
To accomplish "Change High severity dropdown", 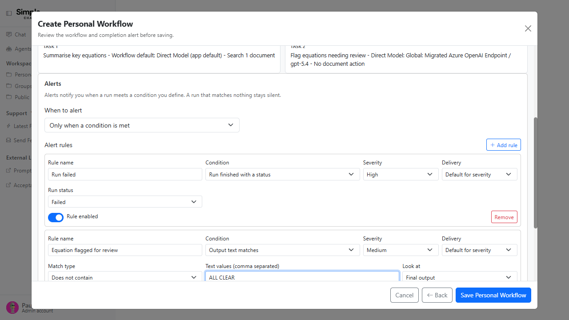I will pyautogui.click(x=401, y=174).
